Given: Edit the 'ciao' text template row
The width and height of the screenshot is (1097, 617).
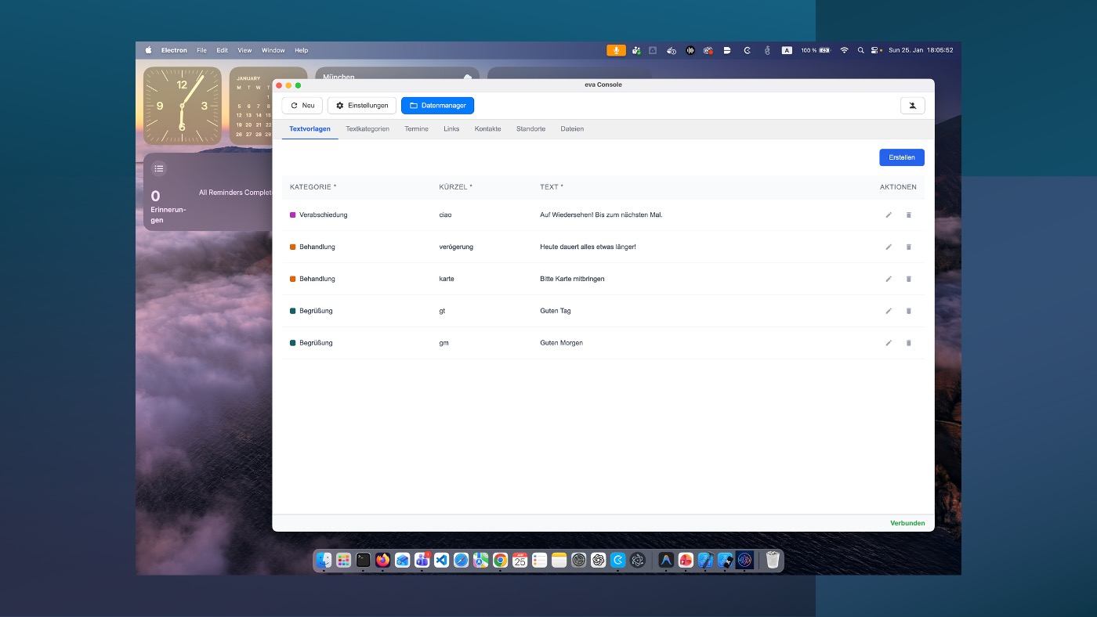Looking at the screenshot, I should (889, 215).
